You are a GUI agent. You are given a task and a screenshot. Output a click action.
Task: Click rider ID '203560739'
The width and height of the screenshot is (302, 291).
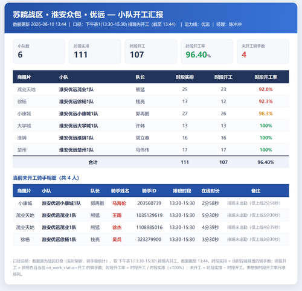(x=149, y=203)
